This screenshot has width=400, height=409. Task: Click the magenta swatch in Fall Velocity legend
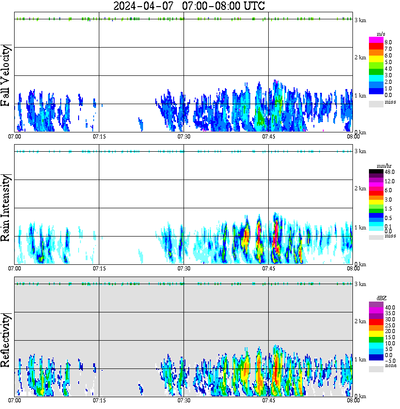tap(376, 40)
